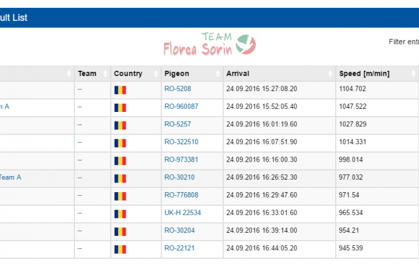Open pigeon RO-960087 link

[x=181, y=107]
